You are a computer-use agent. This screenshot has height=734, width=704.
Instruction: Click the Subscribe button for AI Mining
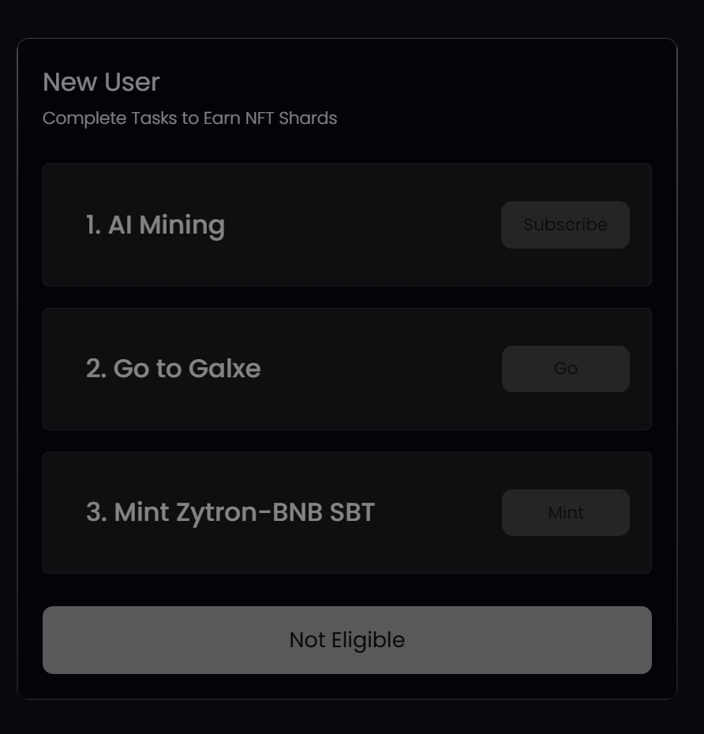pyautogui.click(x=565, y=225)
